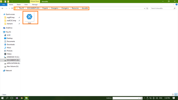Open Visual Studio from the taskbar

17,98
